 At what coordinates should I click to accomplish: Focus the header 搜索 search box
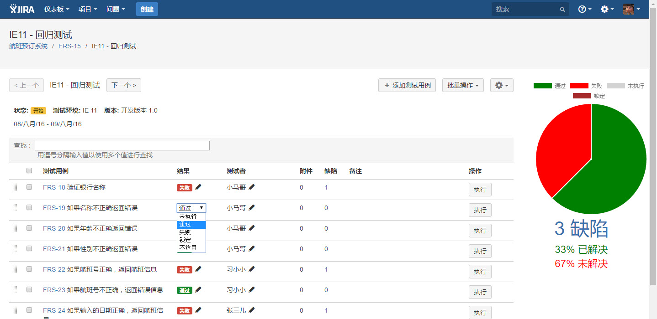[x=530, y=9]
